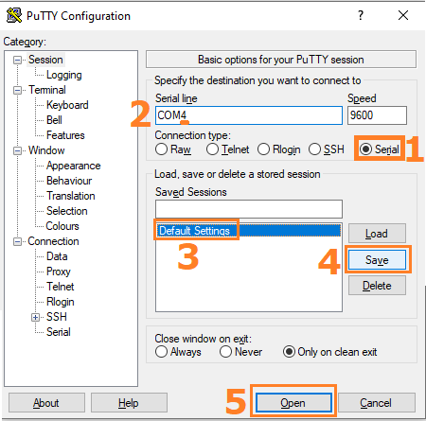Click the Serial line input field

click(249, 115)
